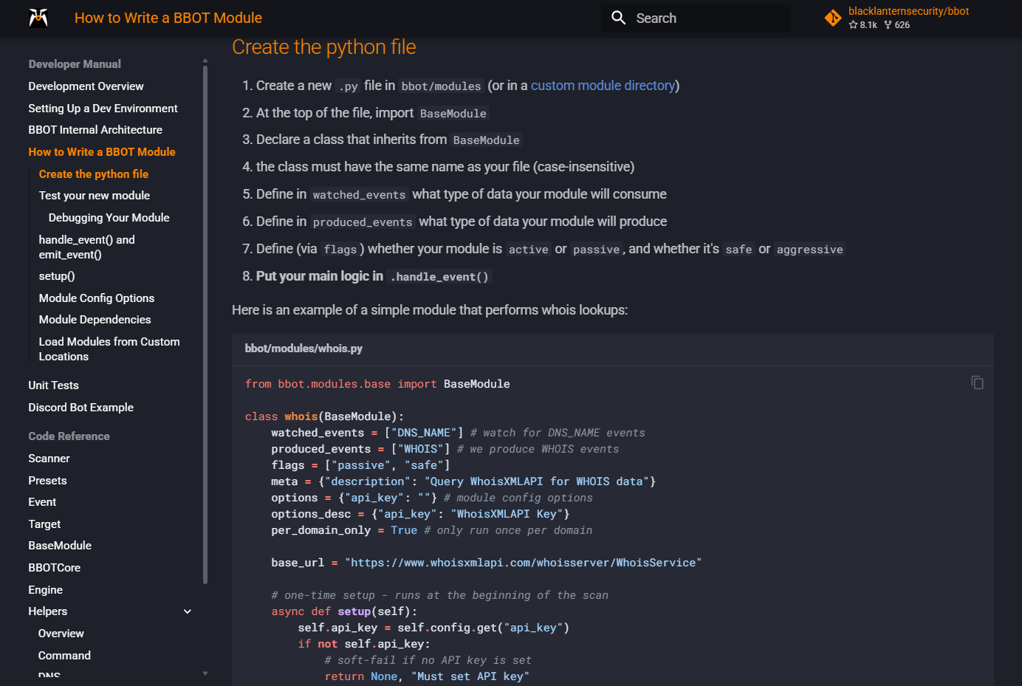Open Target code reference
Image resolution: width=1022 pixels, height=686 pixels.
tap(44, 524)
